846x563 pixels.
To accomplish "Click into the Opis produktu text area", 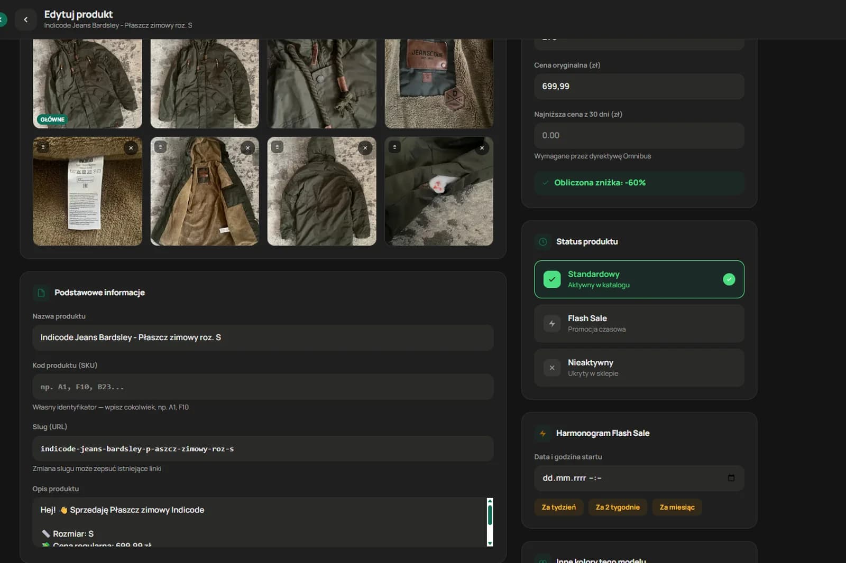I will tap(259, 522).
